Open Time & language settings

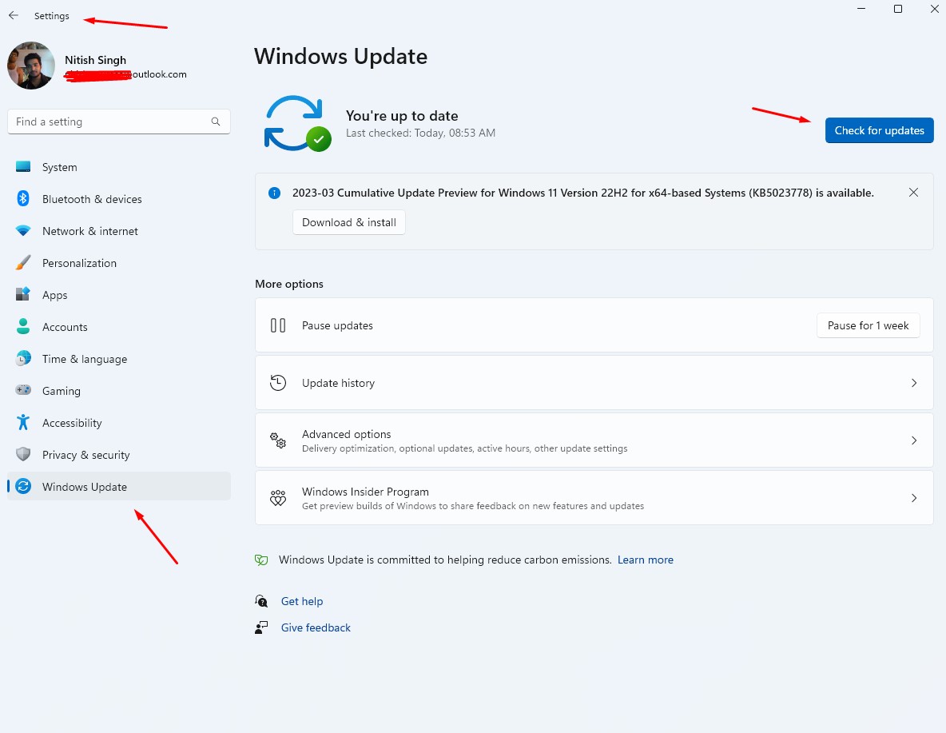(x=119, y=359)
